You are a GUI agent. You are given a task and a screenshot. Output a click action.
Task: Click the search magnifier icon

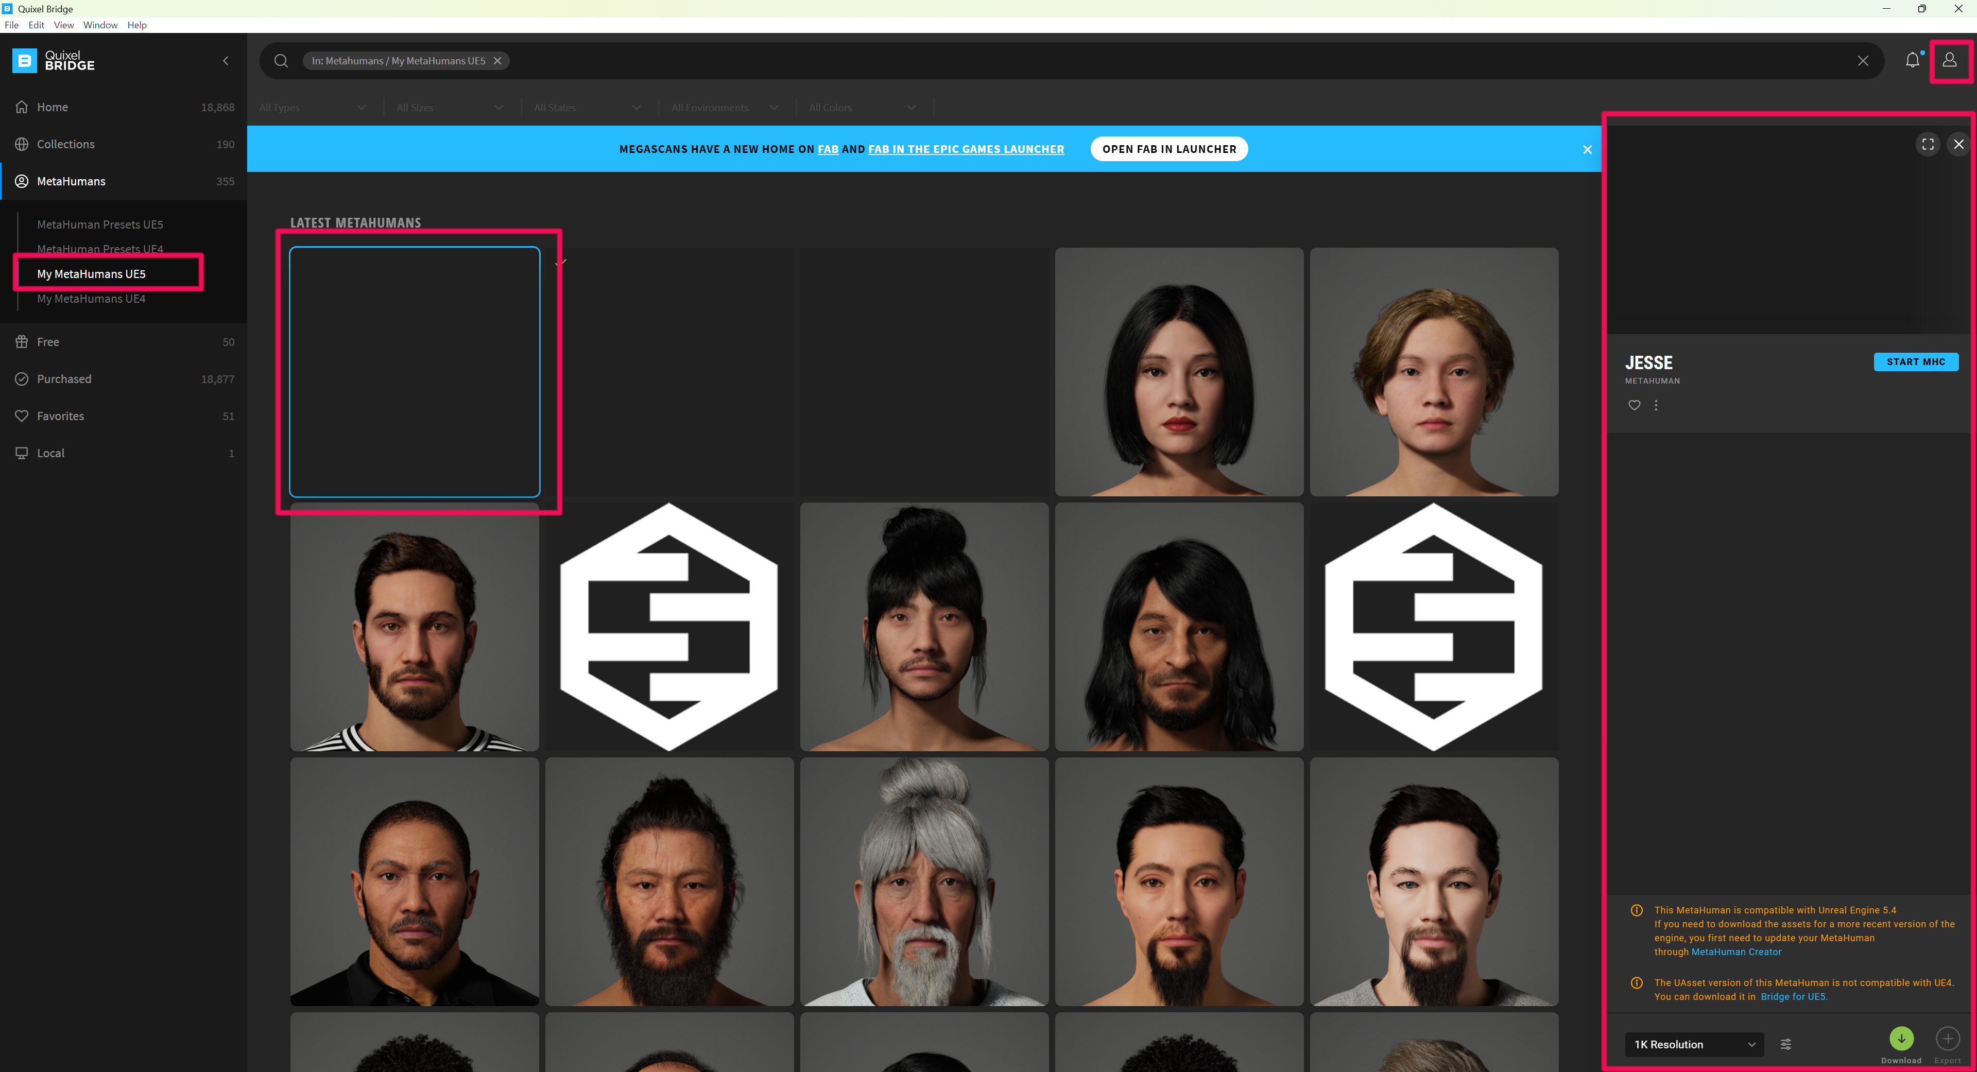(281, 61)
